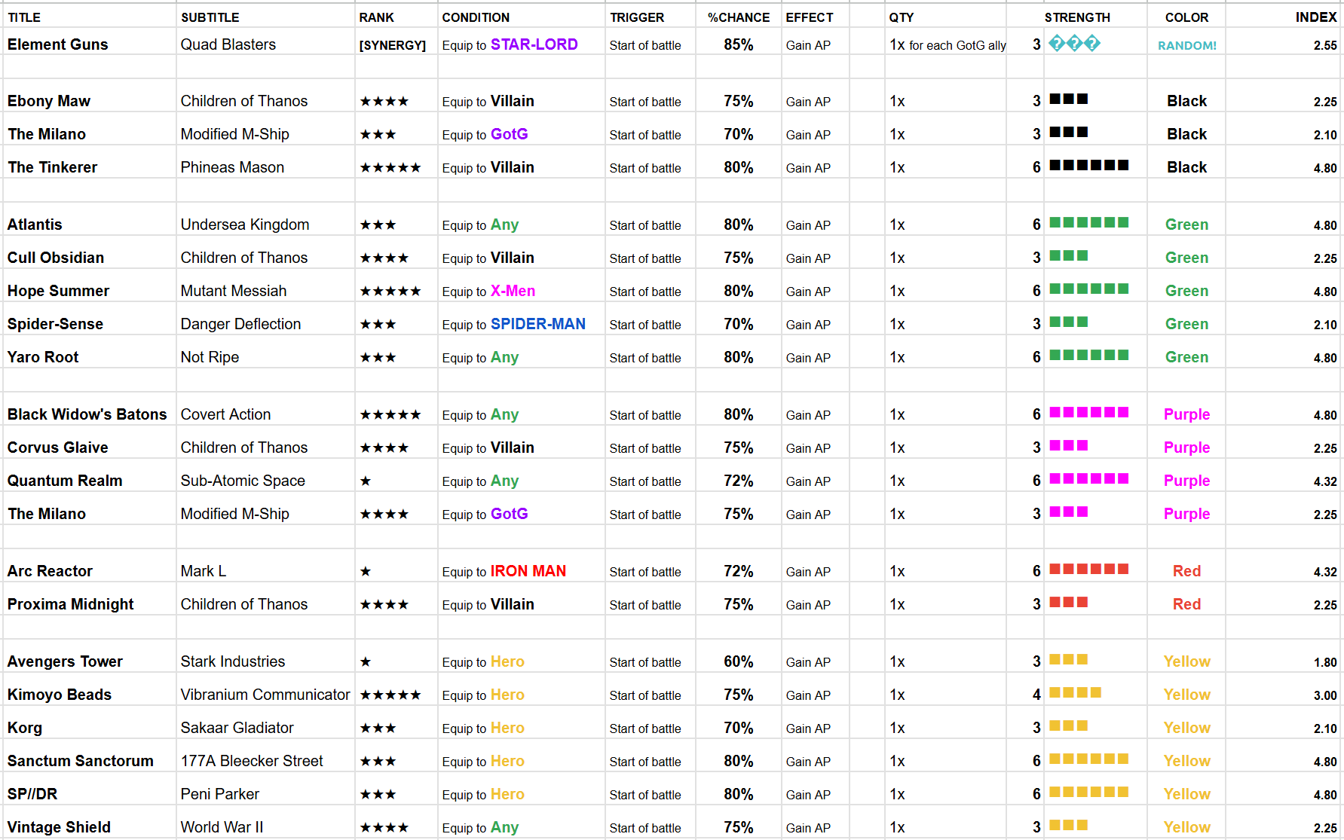
Task: Click the Equip to X-Men condition cell
Action: tap(488, 291)
